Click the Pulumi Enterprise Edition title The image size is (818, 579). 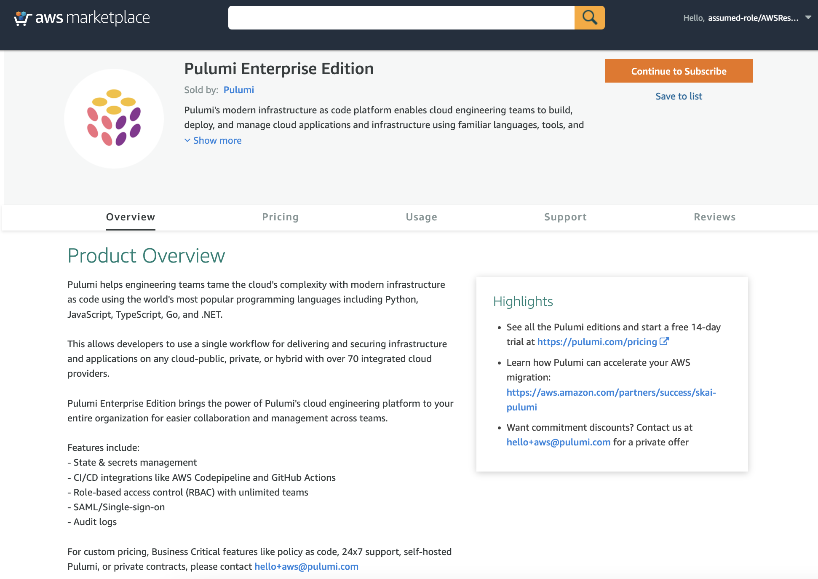click(279, 69)
